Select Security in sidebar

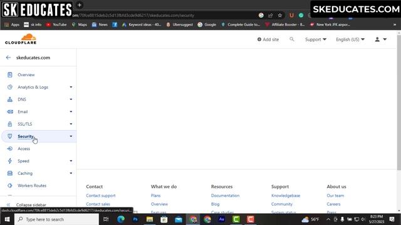tap(26, 136)
